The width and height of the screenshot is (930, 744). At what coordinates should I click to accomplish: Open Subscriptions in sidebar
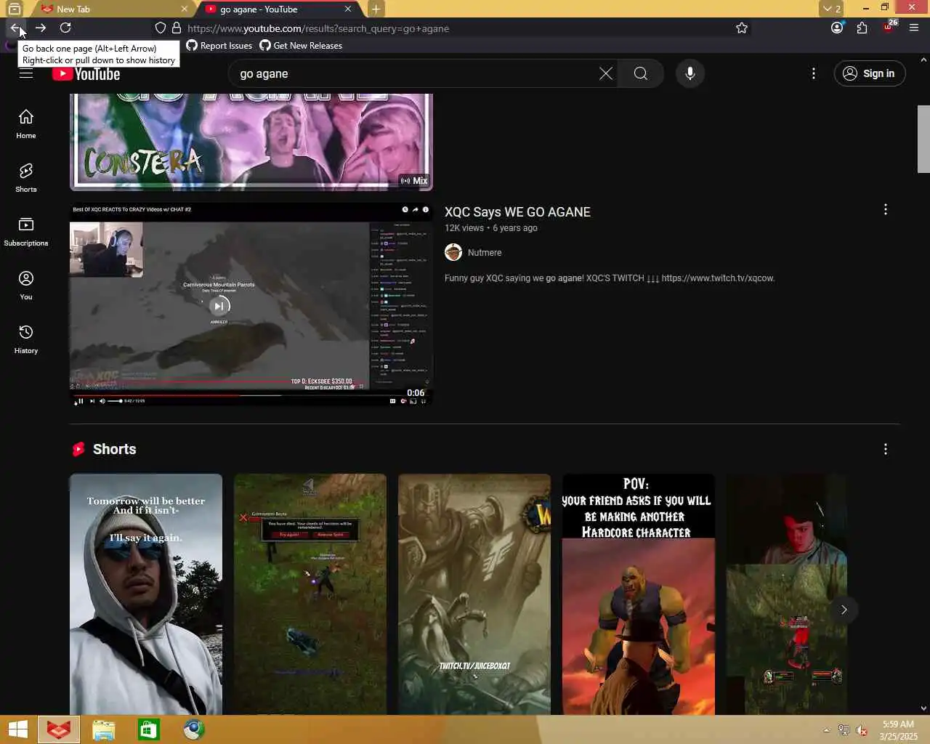tap(26, 231)
